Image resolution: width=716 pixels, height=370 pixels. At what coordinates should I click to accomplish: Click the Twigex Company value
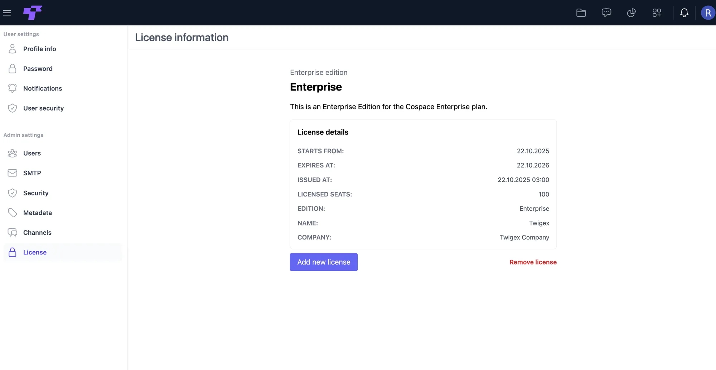point(524,237)
